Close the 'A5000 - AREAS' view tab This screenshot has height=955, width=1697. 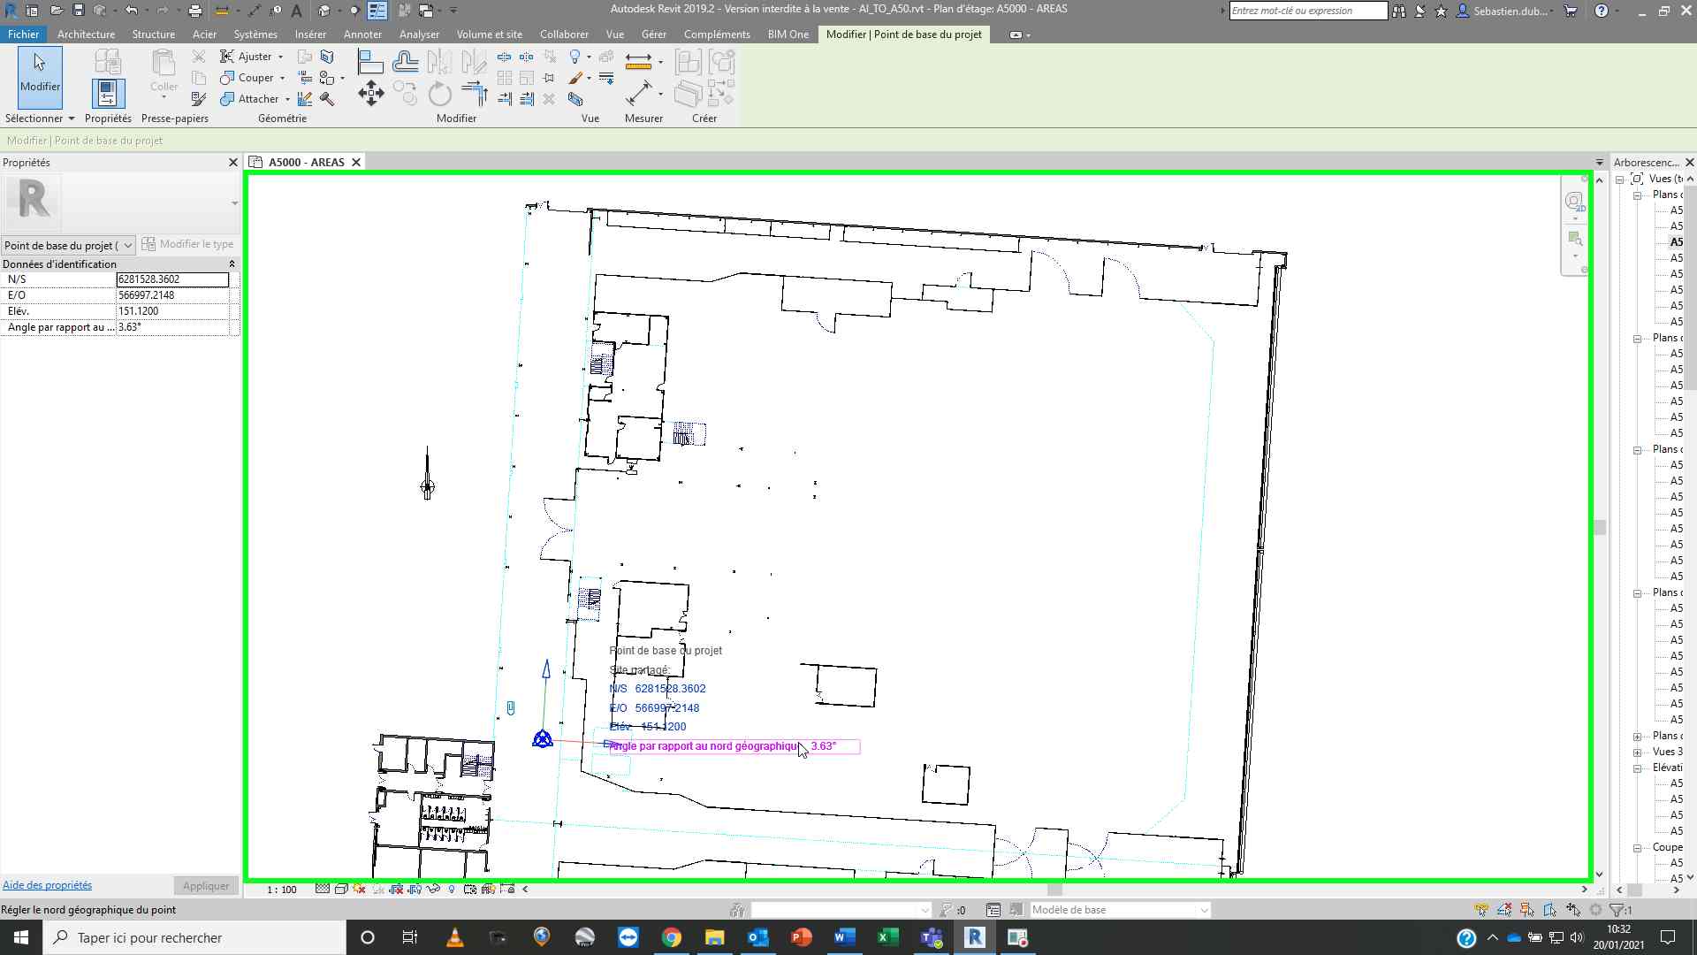(x=356, y=162)
